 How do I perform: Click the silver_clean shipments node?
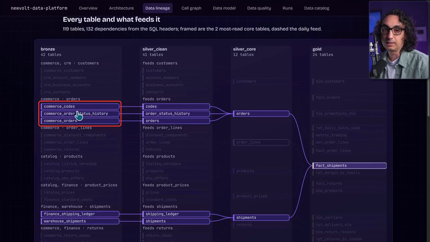pyautogui.click(x=176, y=221)
